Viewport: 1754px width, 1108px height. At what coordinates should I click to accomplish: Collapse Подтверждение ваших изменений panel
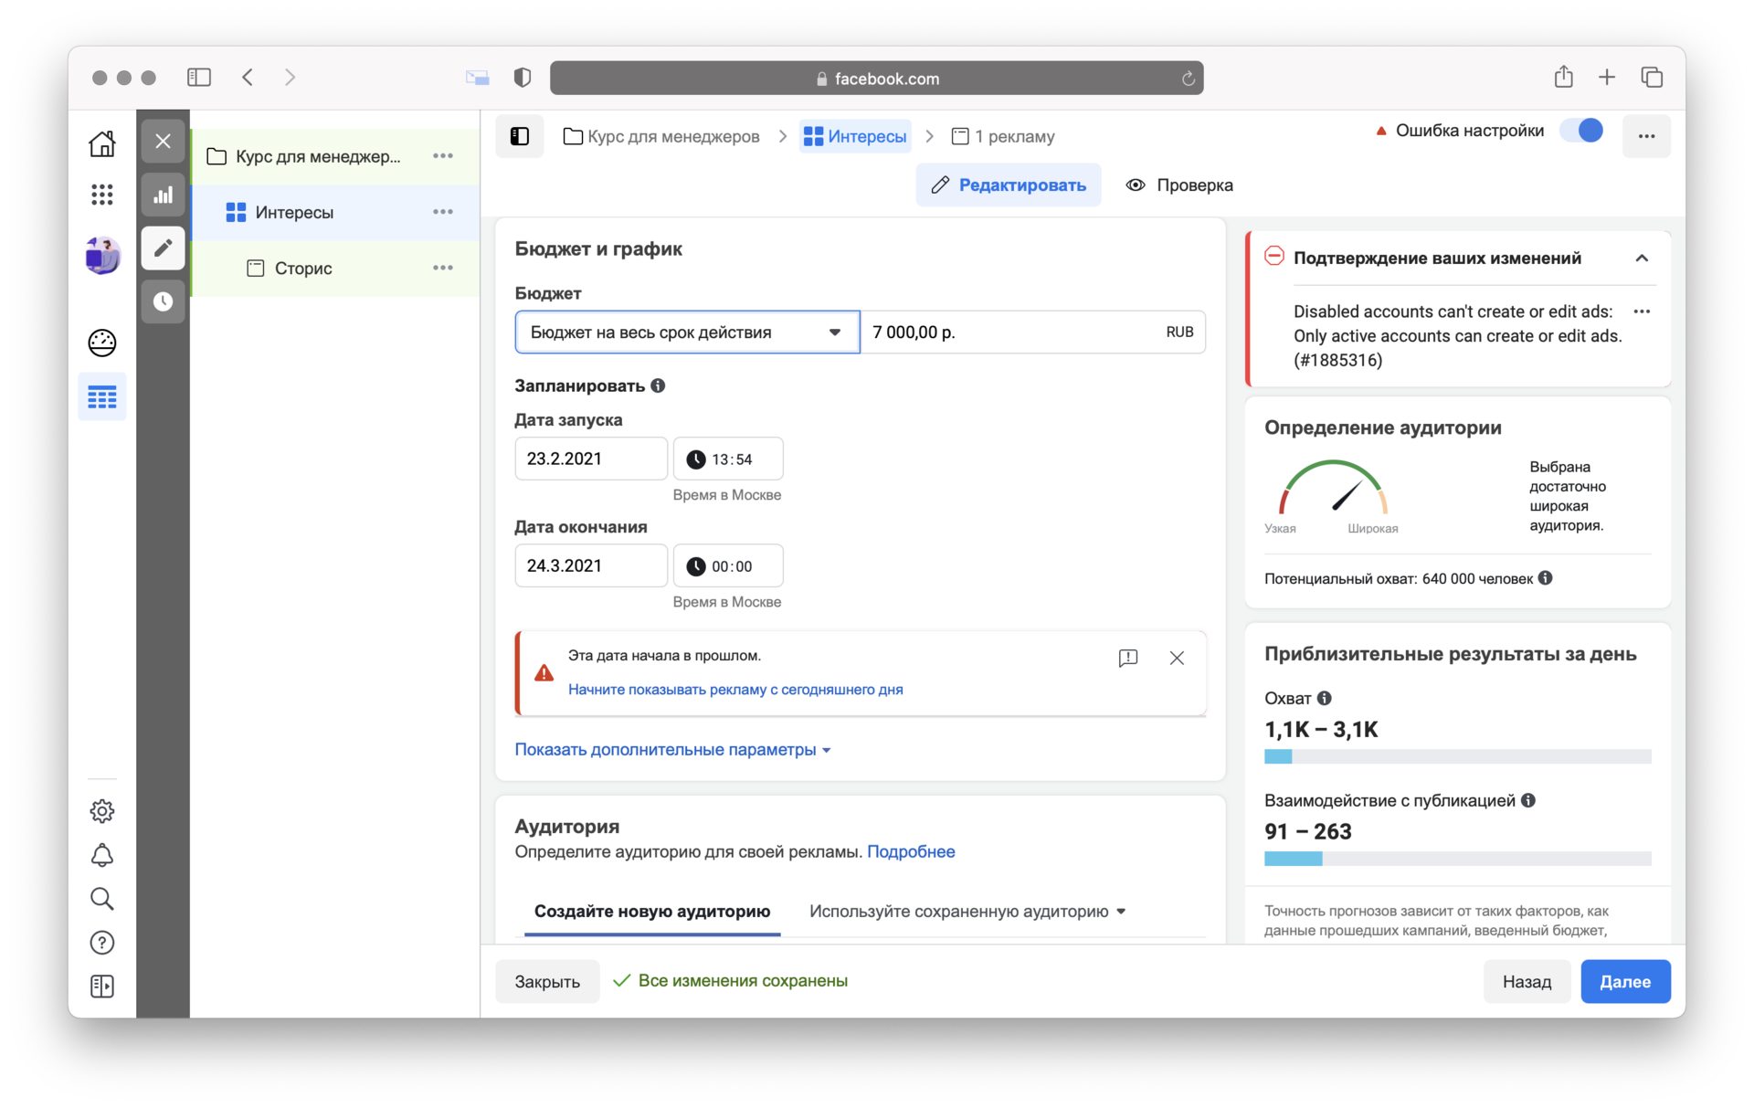(1642, 259)
